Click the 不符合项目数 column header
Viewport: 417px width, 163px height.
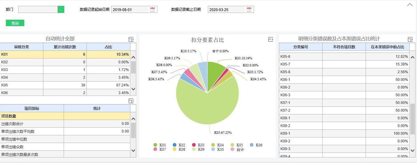point(344,47)
